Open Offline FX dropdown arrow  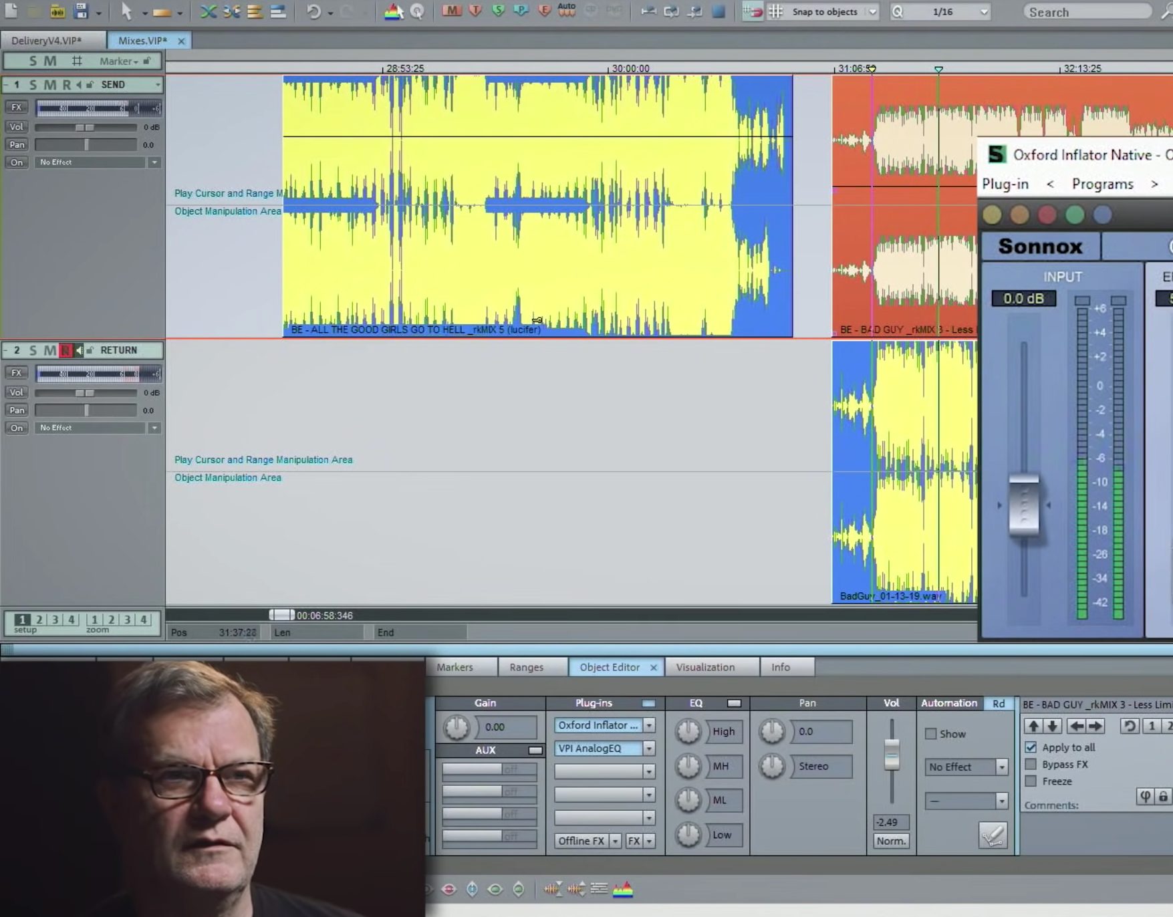tap(615, 841)
